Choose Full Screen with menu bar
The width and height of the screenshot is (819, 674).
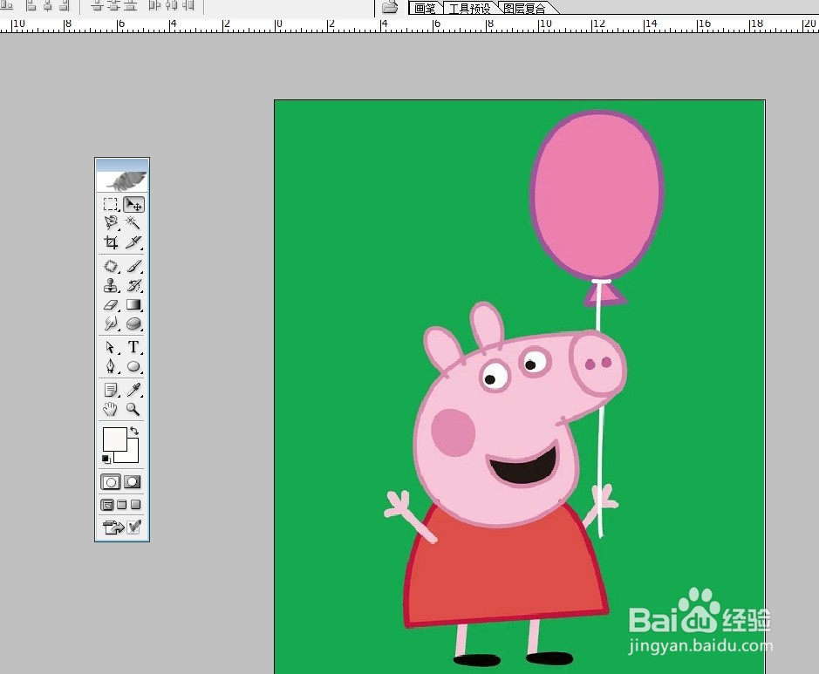[122, 504]
